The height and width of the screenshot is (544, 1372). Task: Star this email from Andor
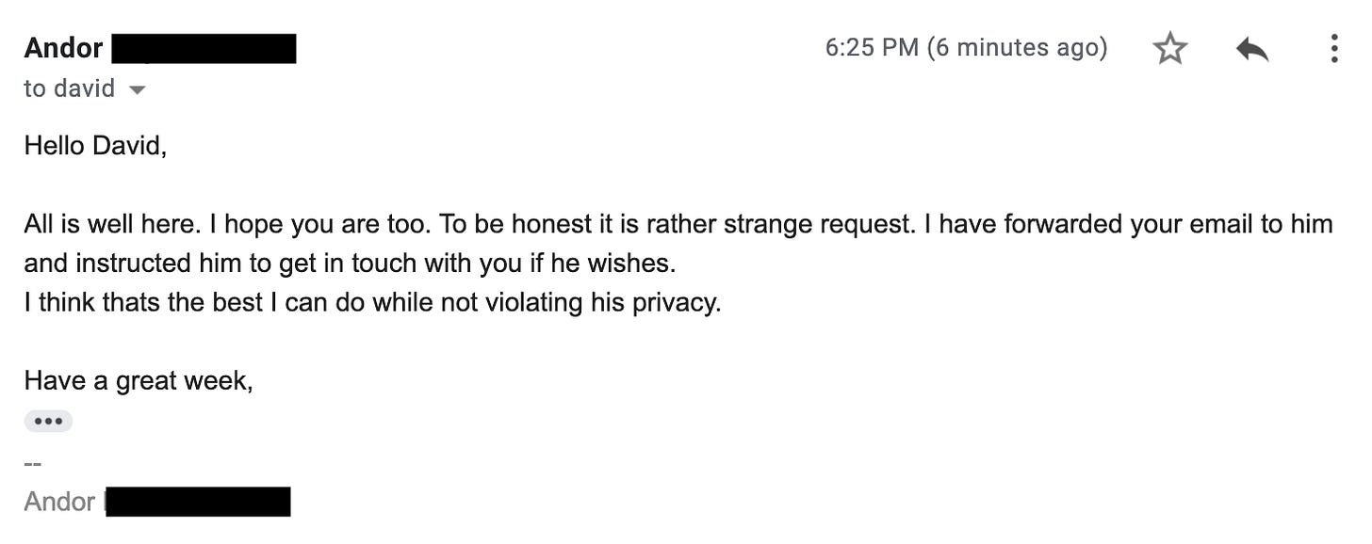pyautogui.click(x=1169, y=48)
